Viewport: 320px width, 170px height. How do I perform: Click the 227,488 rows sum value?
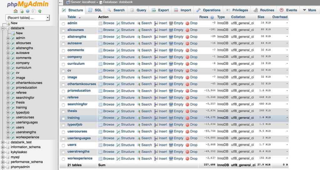pyautogui.click(x=210, y=165)
